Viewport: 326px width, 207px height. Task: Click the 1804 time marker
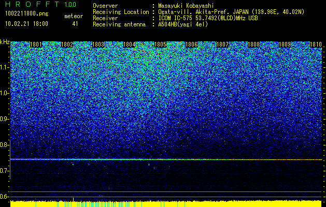pyautogui.click(x=130, y=45)
